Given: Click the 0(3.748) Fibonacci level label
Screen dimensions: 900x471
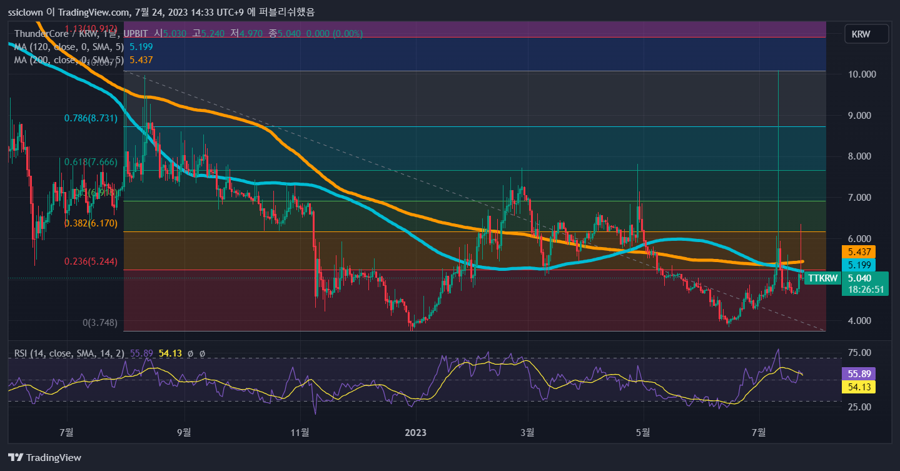Looking at the screenshot, I should pos(100,323).
